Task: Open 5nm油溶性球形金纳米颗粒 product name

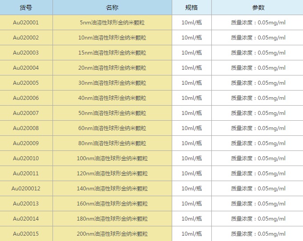Action: [x=113, y=23]
